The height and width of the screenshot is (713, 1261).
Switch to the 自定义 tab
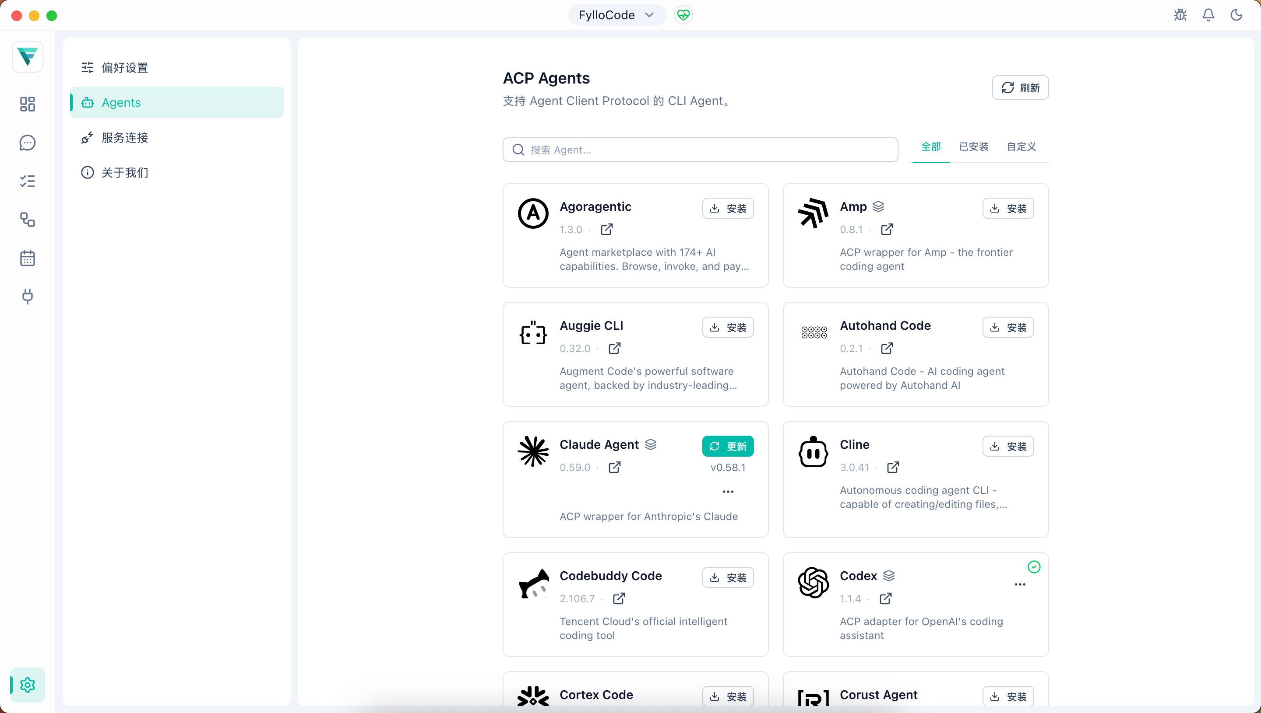[x=1021, y=147]
